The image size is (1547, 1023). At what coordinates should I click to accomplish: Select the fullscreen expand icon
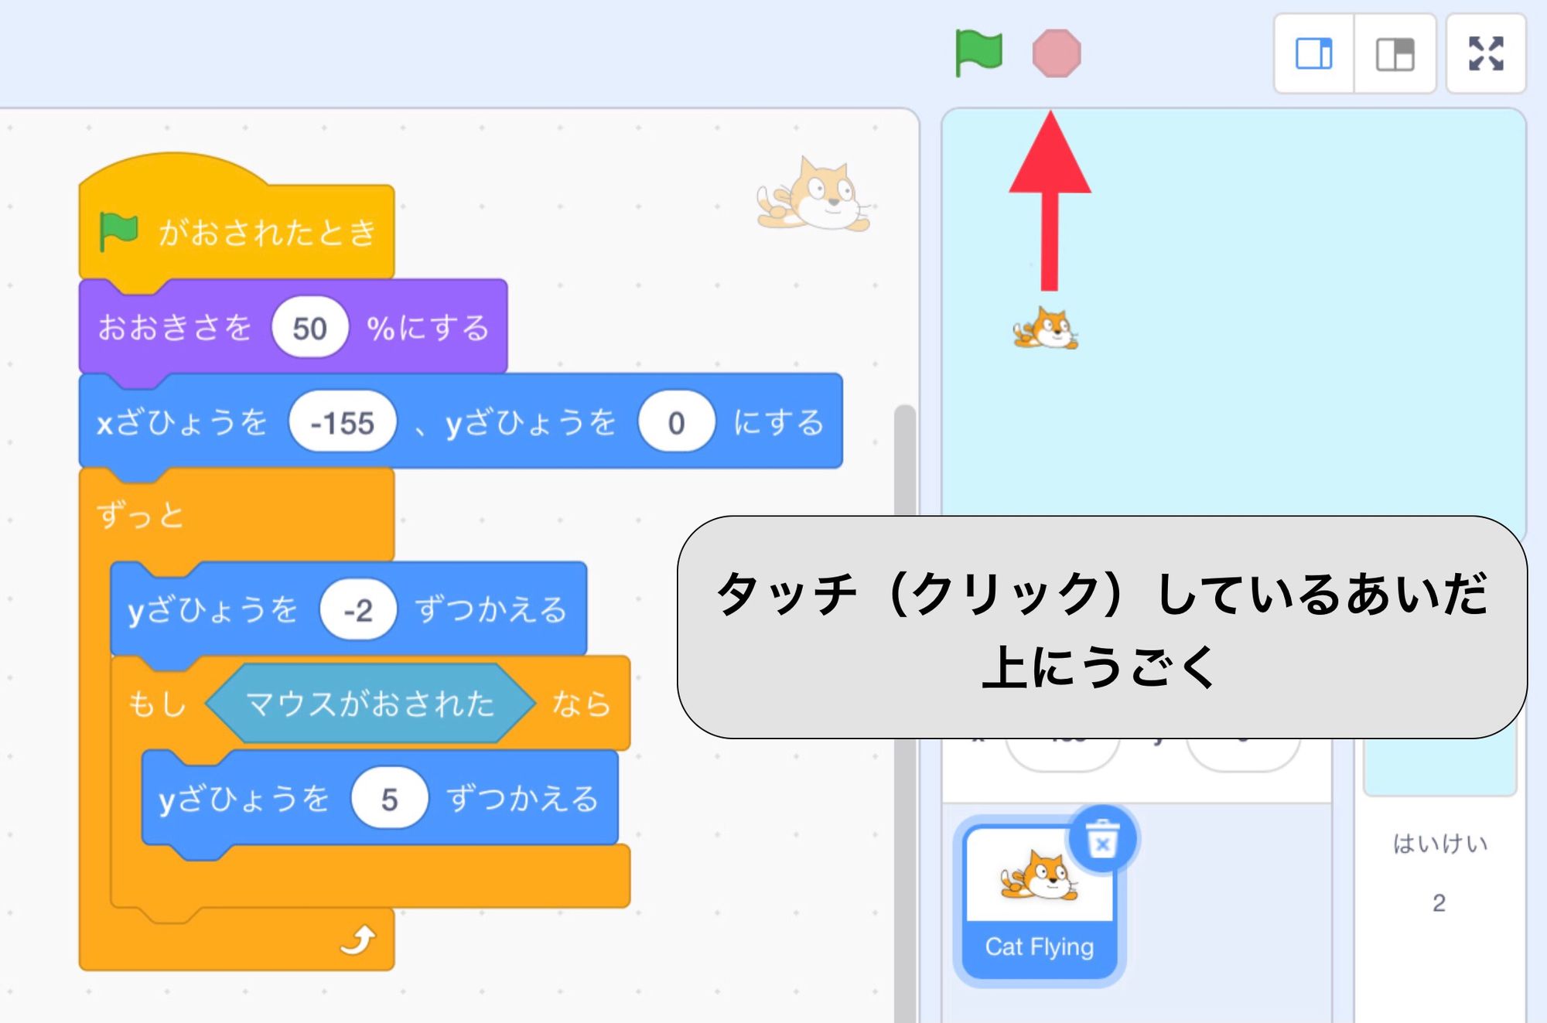click(x=1485, y=53)
